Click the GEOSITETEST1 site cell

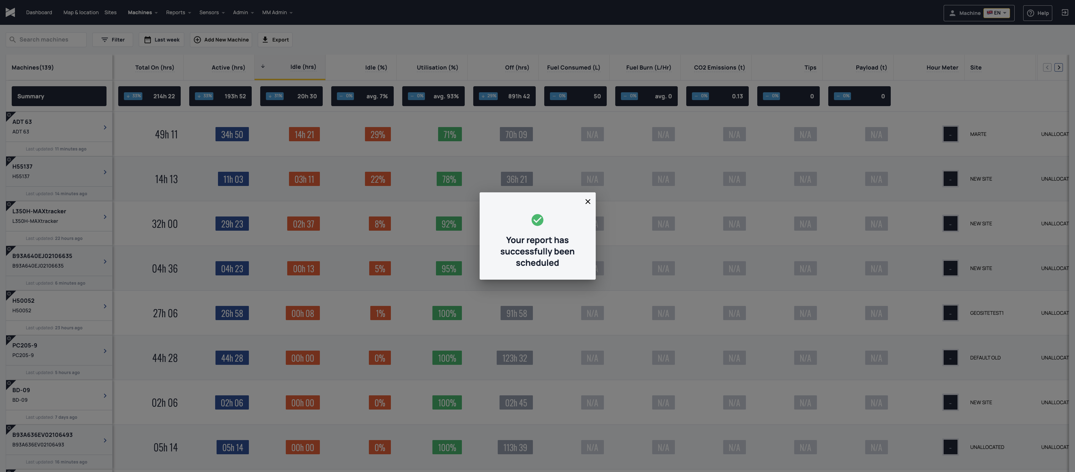(x=987, y=313)
